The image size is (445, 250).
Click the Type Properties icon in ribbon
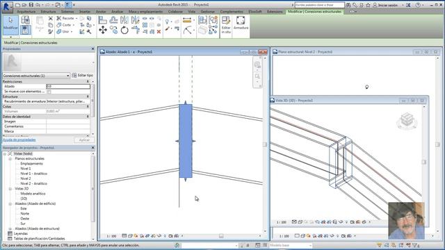[25, 20]
